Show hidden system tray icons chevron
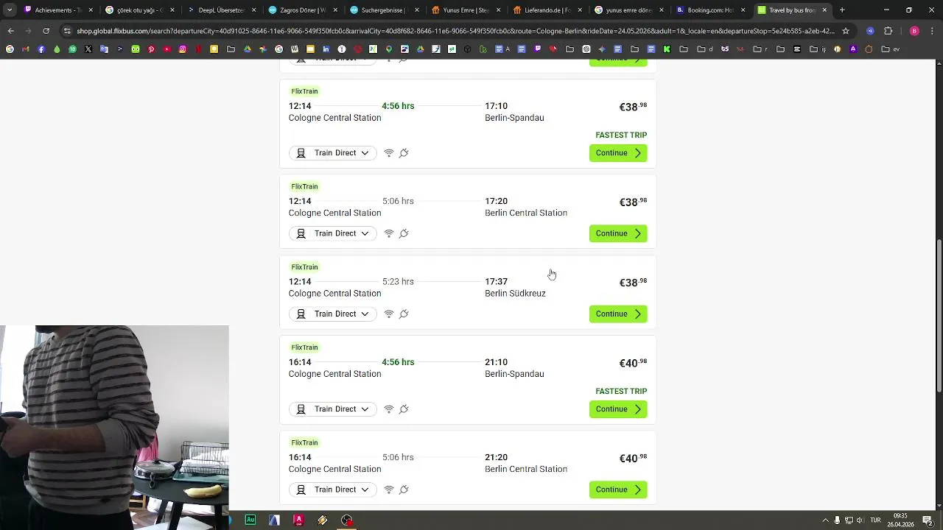 (825, 520)
